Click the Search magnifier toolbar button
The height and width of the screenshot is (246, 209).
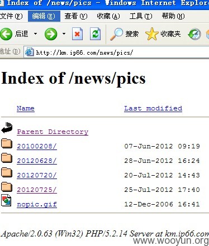pos(124,34)
